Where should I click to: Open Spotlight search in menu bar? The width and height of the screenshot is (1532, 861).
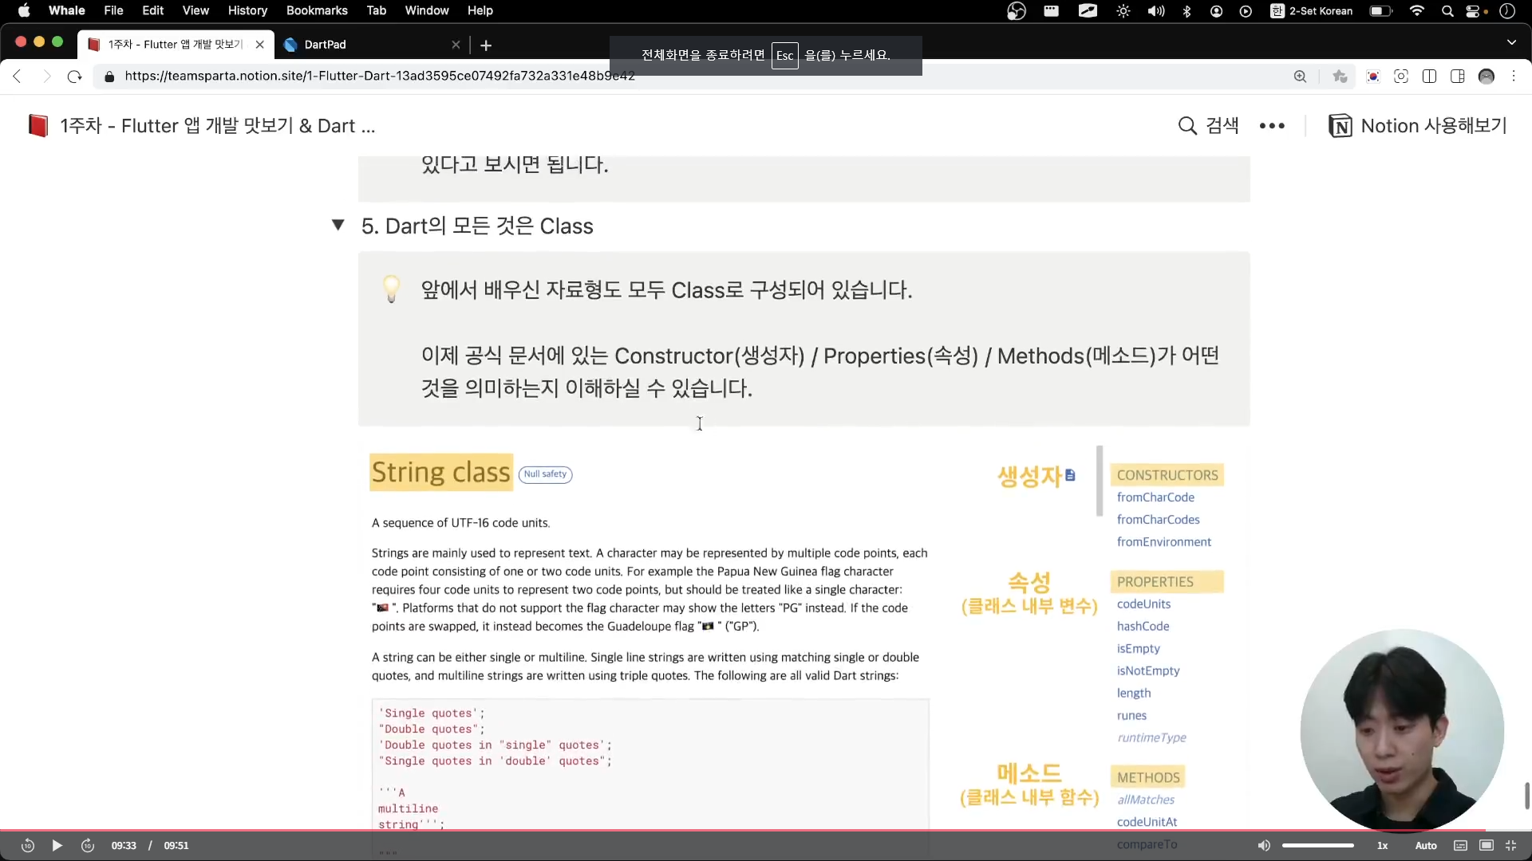click(x=1447, y=11)
